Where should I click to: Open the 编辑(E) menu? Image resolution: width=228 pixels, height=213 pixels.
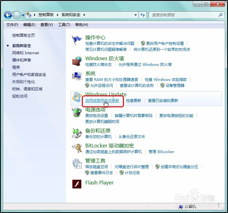coord(29,25)
